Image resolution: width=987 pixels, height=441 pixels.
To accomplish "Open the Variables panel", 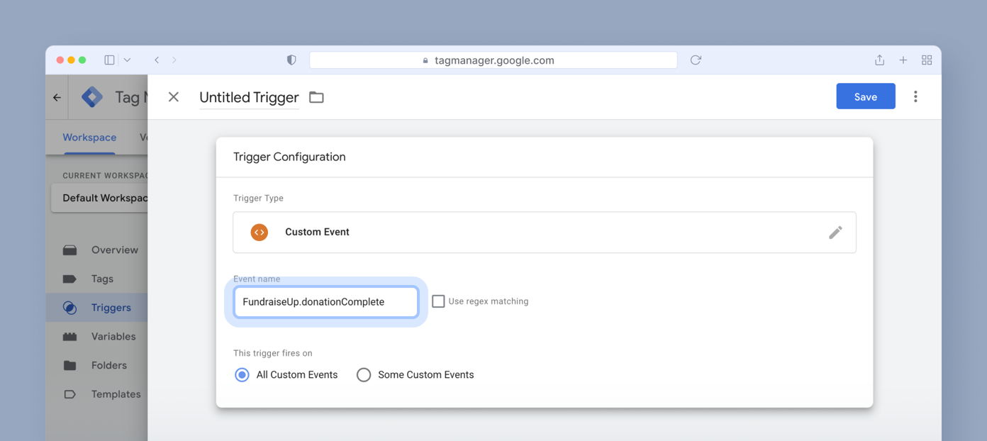I will click(x=113, y=335).
